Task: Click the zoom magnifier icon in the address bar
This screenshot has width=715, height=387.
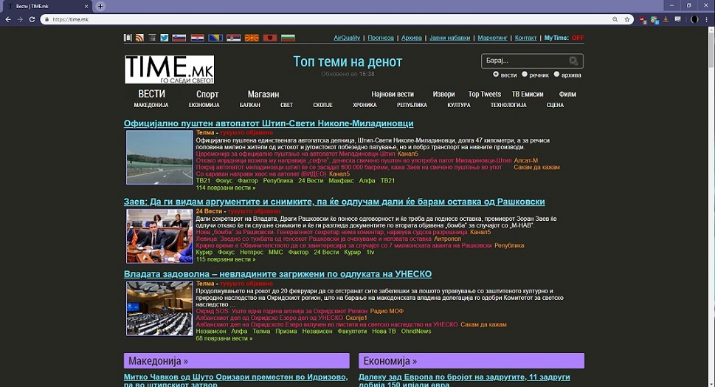Action: [615, 20]
